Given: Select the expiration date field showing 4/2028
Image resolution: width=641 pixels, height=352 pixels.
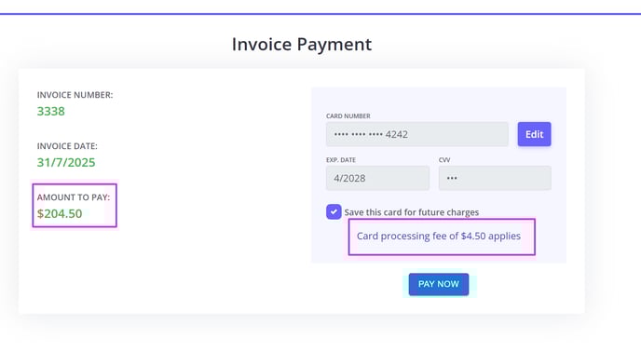Looking at the screenshot, I should coord(377,178).
